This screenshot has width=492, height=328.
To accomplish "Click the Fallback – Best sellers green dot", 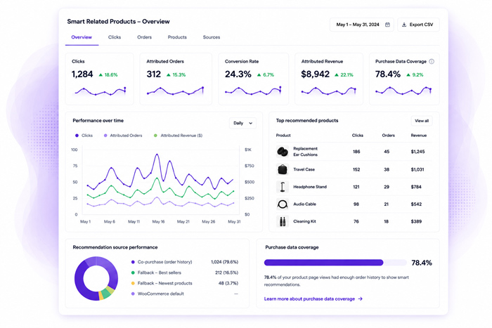I will pos(133,273).
